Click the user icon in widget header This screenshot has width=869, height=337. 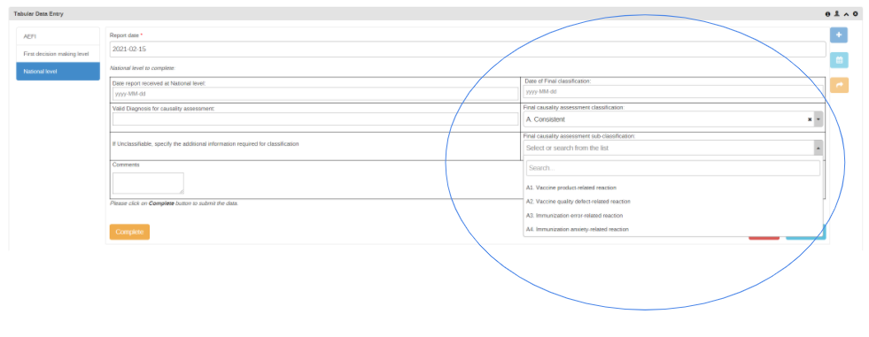[837, 14]
